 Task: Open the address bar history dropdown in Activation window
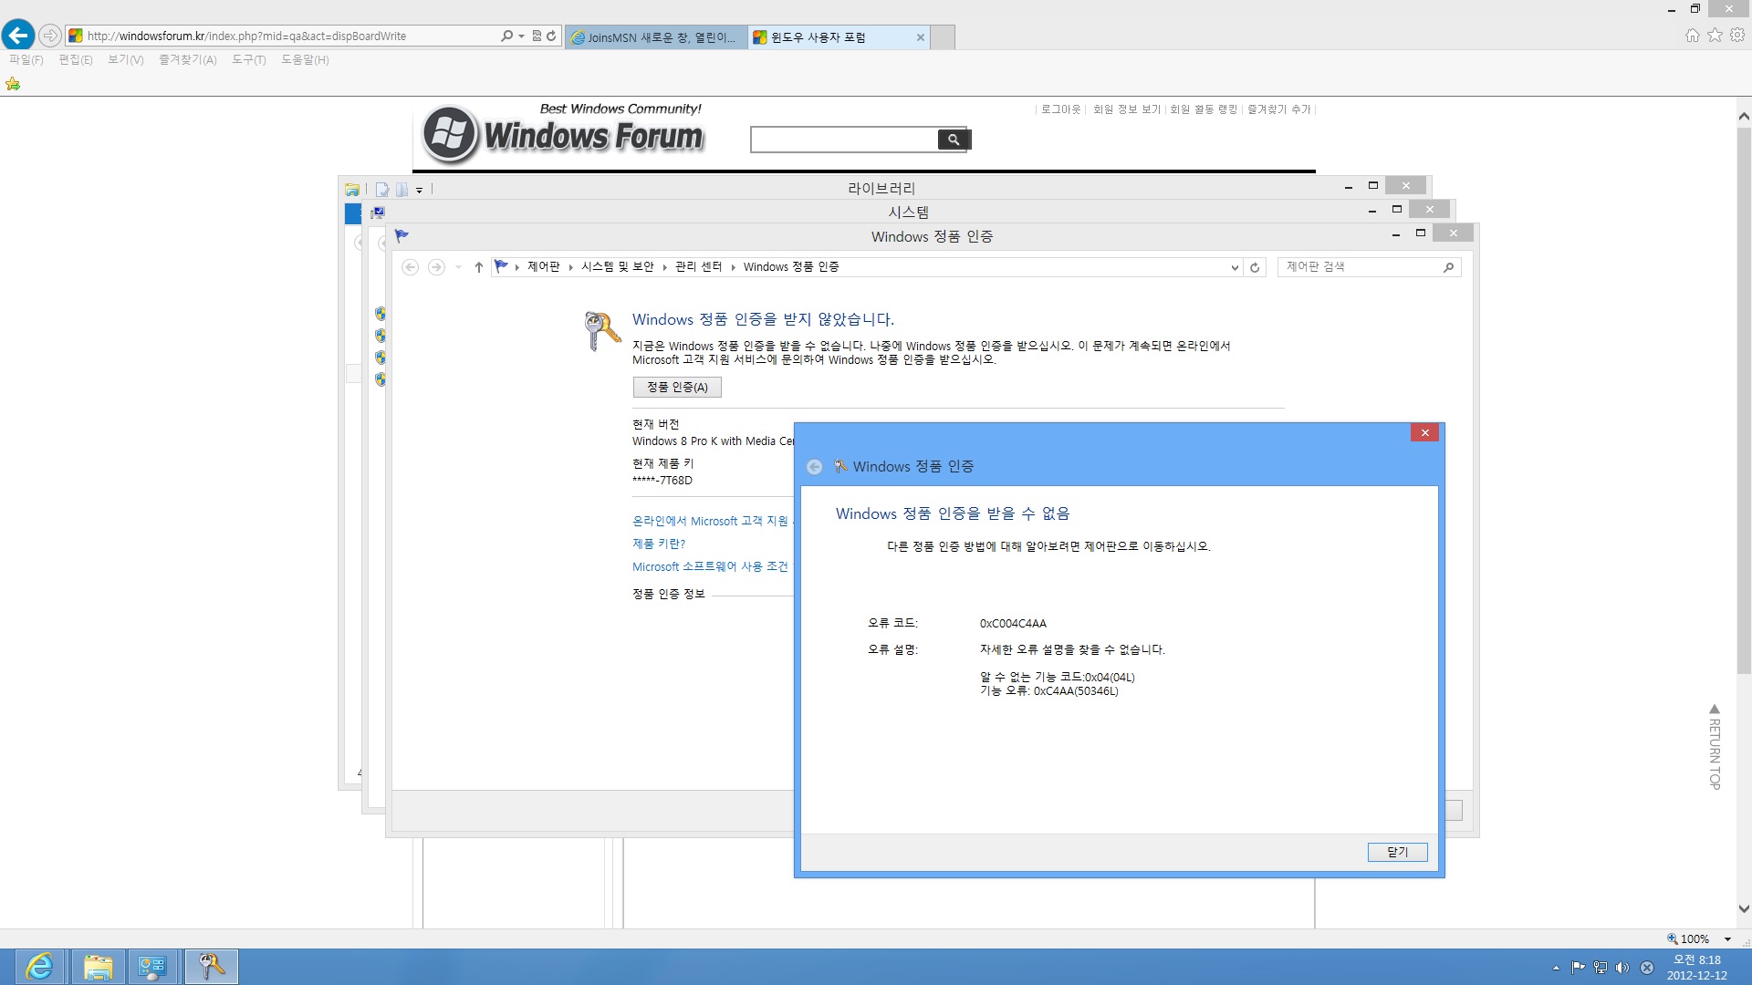pyautogui.click(x=1235, y=267)
